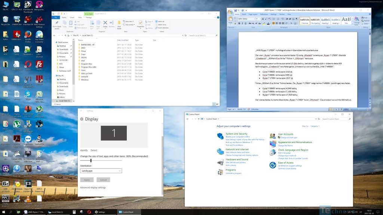This screenshot has width=383, height=215.
Task: Open Hardware and Sound in Control Panel
Action: click(x=237, y=159)
